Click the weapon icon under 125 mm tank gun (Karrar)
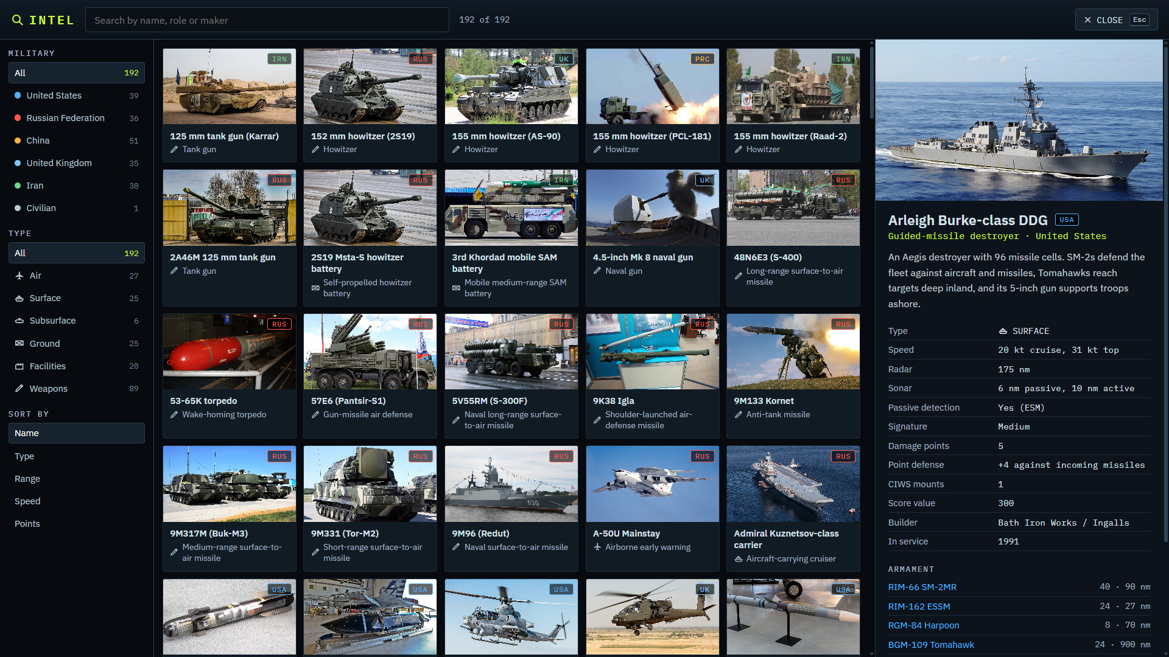 pyautogui.click(x=174, y=150)
